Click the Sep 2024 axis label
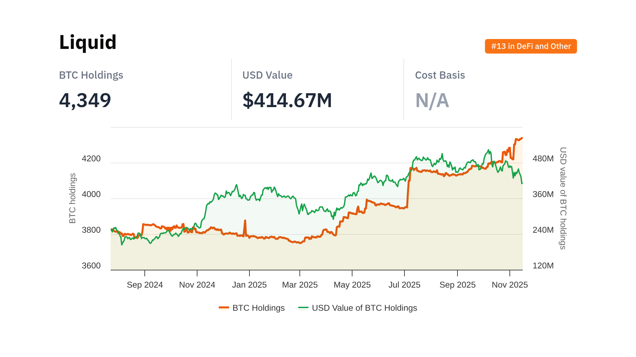This screenshot has height=357, width=636. (x=145, y=285)
